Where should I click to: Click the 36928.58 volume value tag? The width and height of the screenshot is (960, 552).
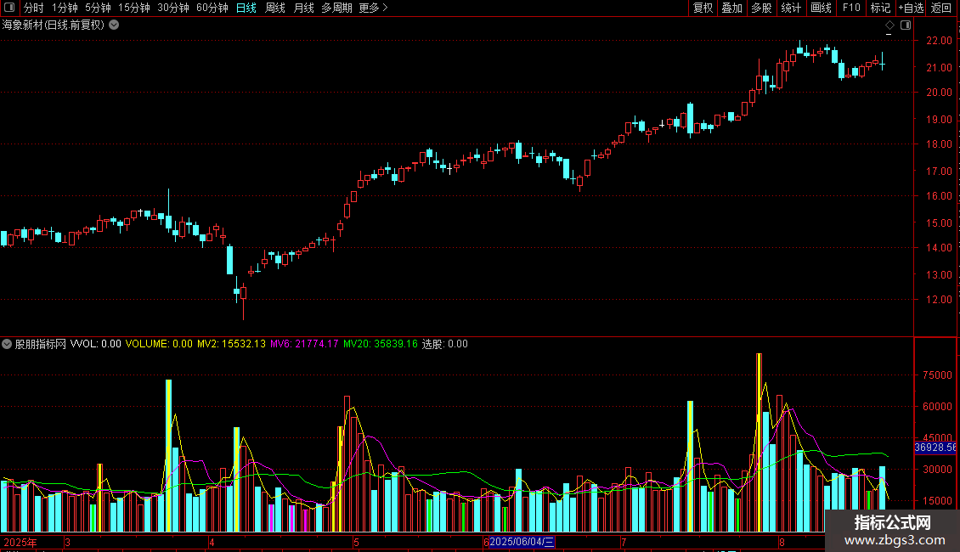tap(935, 448)
